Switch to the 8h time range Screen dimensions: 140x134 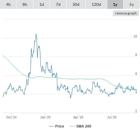pyautogui.click(x=25, y=4)
